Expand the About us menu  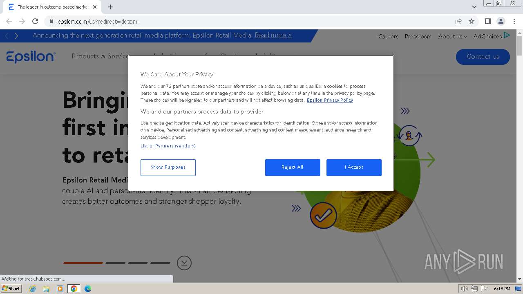coord(452,36)
